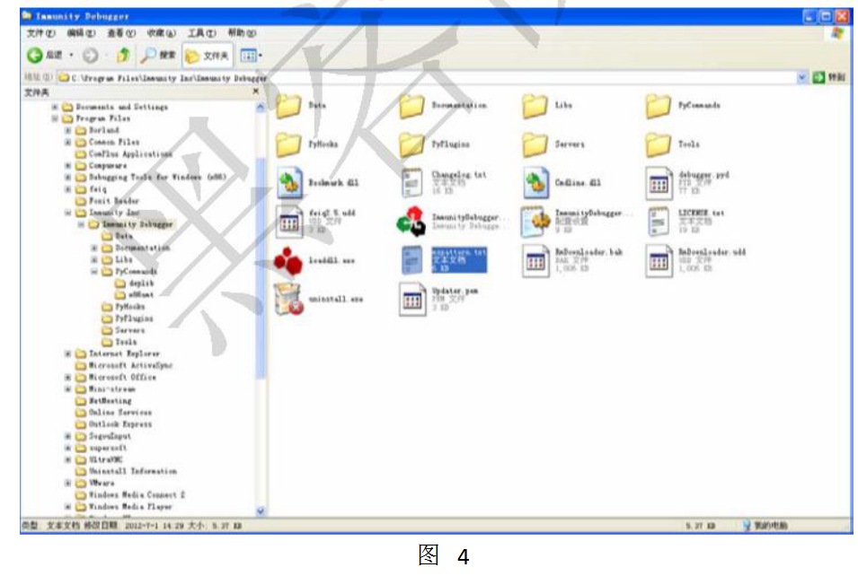Select the ReDownloader.bak file icon
Screen dimensions: 858x576
(x=535, y=261)
